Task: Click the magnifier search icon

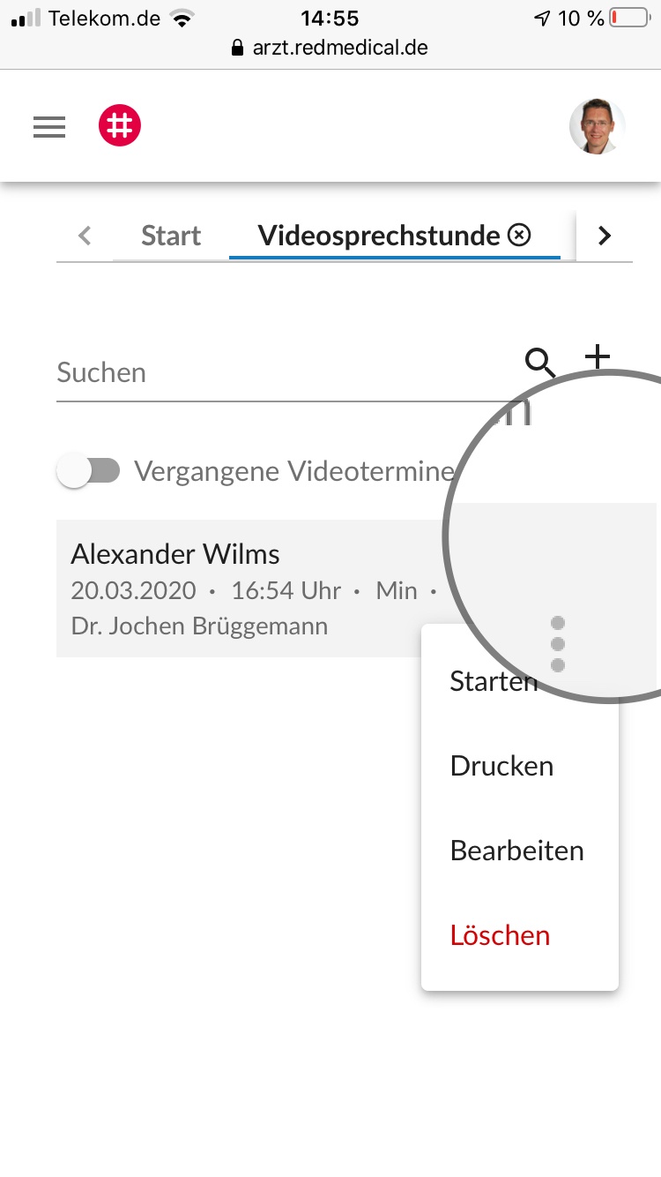Action: pyautogui.click(x=539, y=361)
